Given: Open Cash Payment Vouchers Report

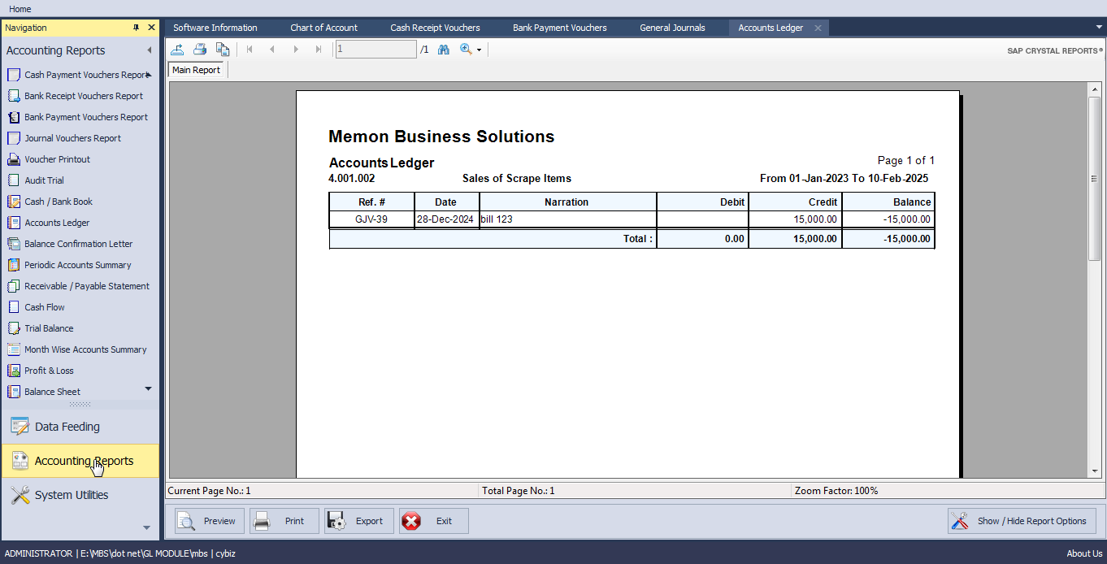Looking at the screenshot, I should [x=86, y=75].
